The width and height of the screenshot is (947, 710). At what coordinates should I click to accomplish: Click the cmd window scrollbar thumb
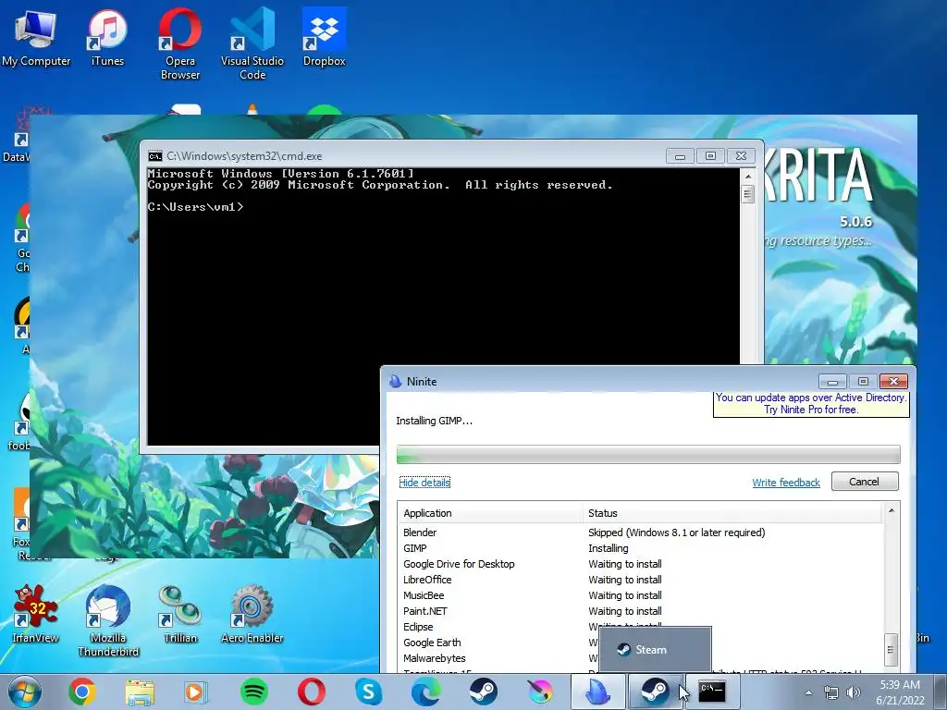coord(747,194)
